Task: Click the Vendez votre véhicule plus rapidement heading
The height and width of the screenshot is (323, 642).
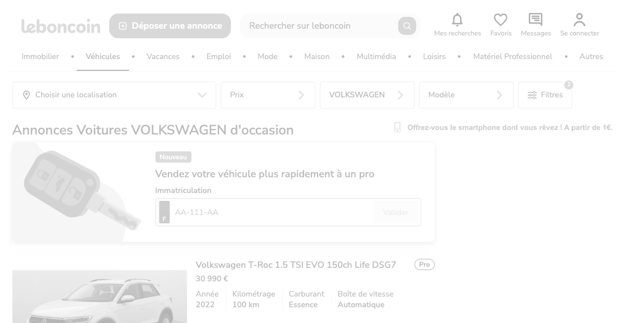Action: pos(265,174)
